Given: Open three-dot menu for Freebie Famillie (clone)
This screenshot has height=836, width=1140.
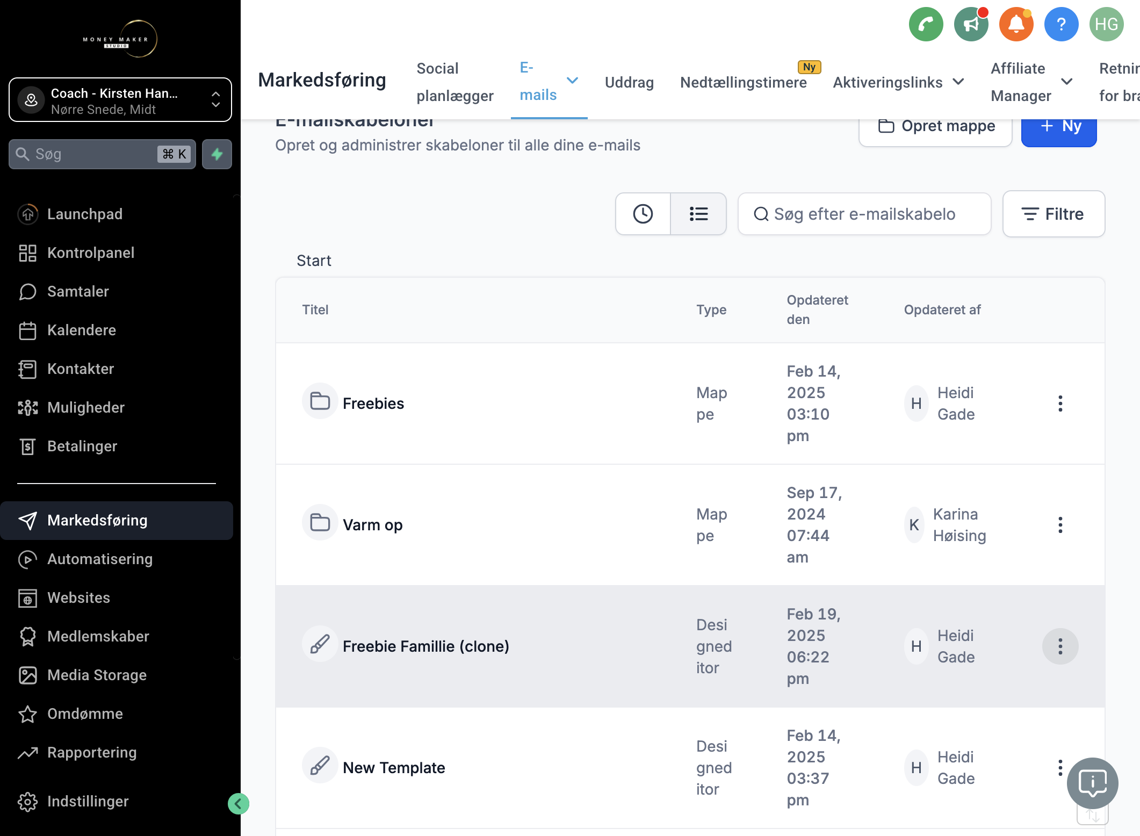Looking at the screenshot, I should pos(1060,646).
